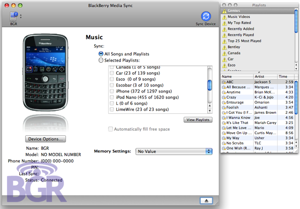
Task: Click the Sync Device icon
Action: 206,16
